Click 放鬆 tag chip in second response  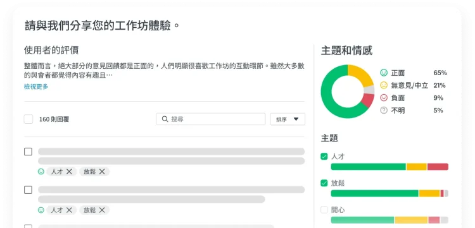[x=94, y=210]
